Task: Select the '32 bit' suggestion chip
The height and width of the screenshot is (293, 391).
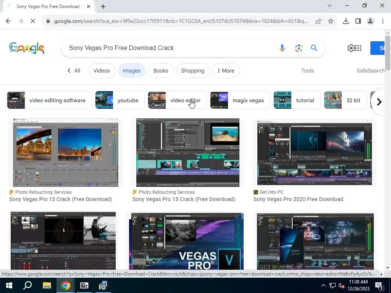Action: pyautogui.click(x=345, y=100)
